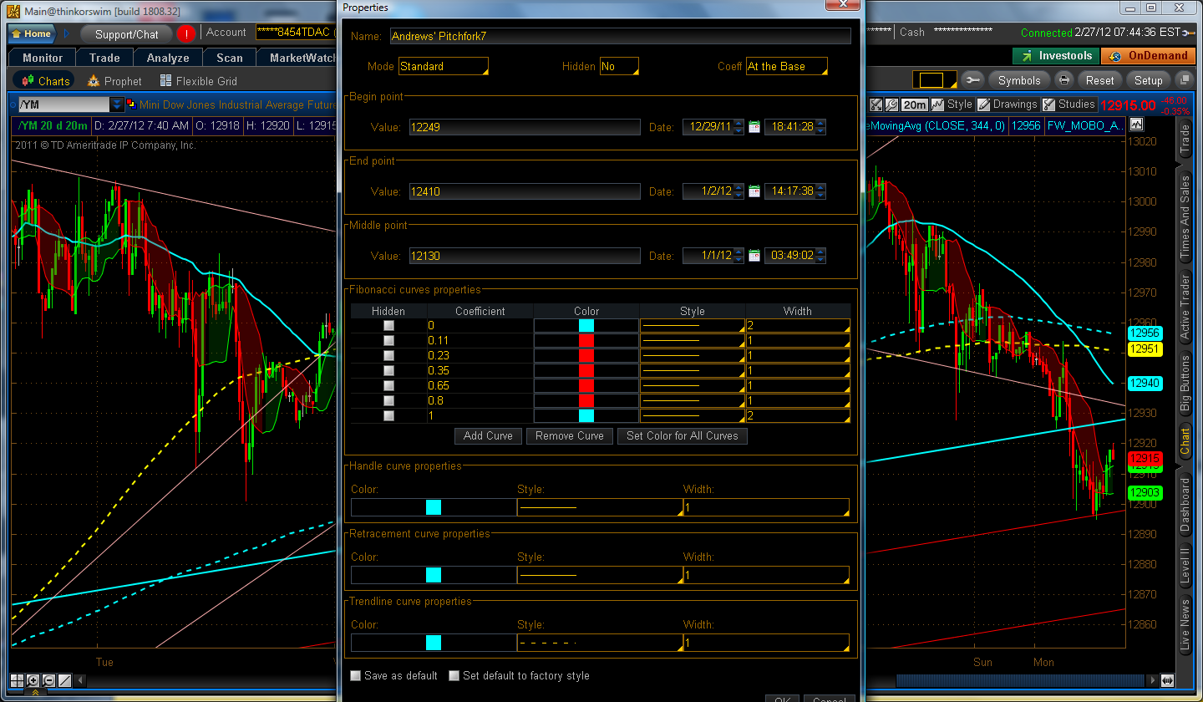Open the Handle curve Style dropdown

tap(600, 507)
